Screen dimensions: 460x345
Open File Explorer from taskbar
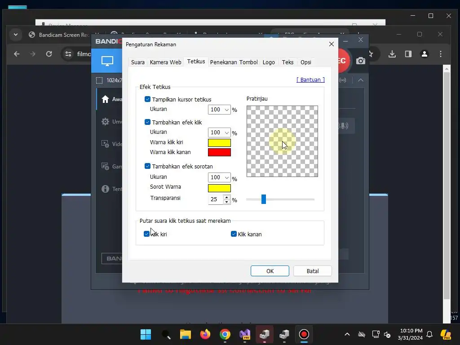185,334
